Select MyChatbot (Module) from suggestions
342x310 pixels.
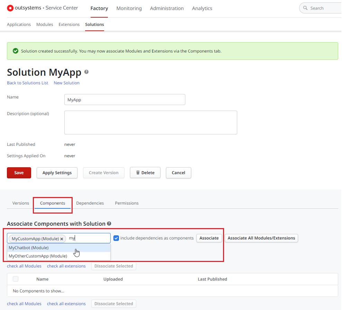(x=29, y=248)
